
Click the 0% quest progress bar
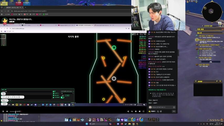[211, 62]
